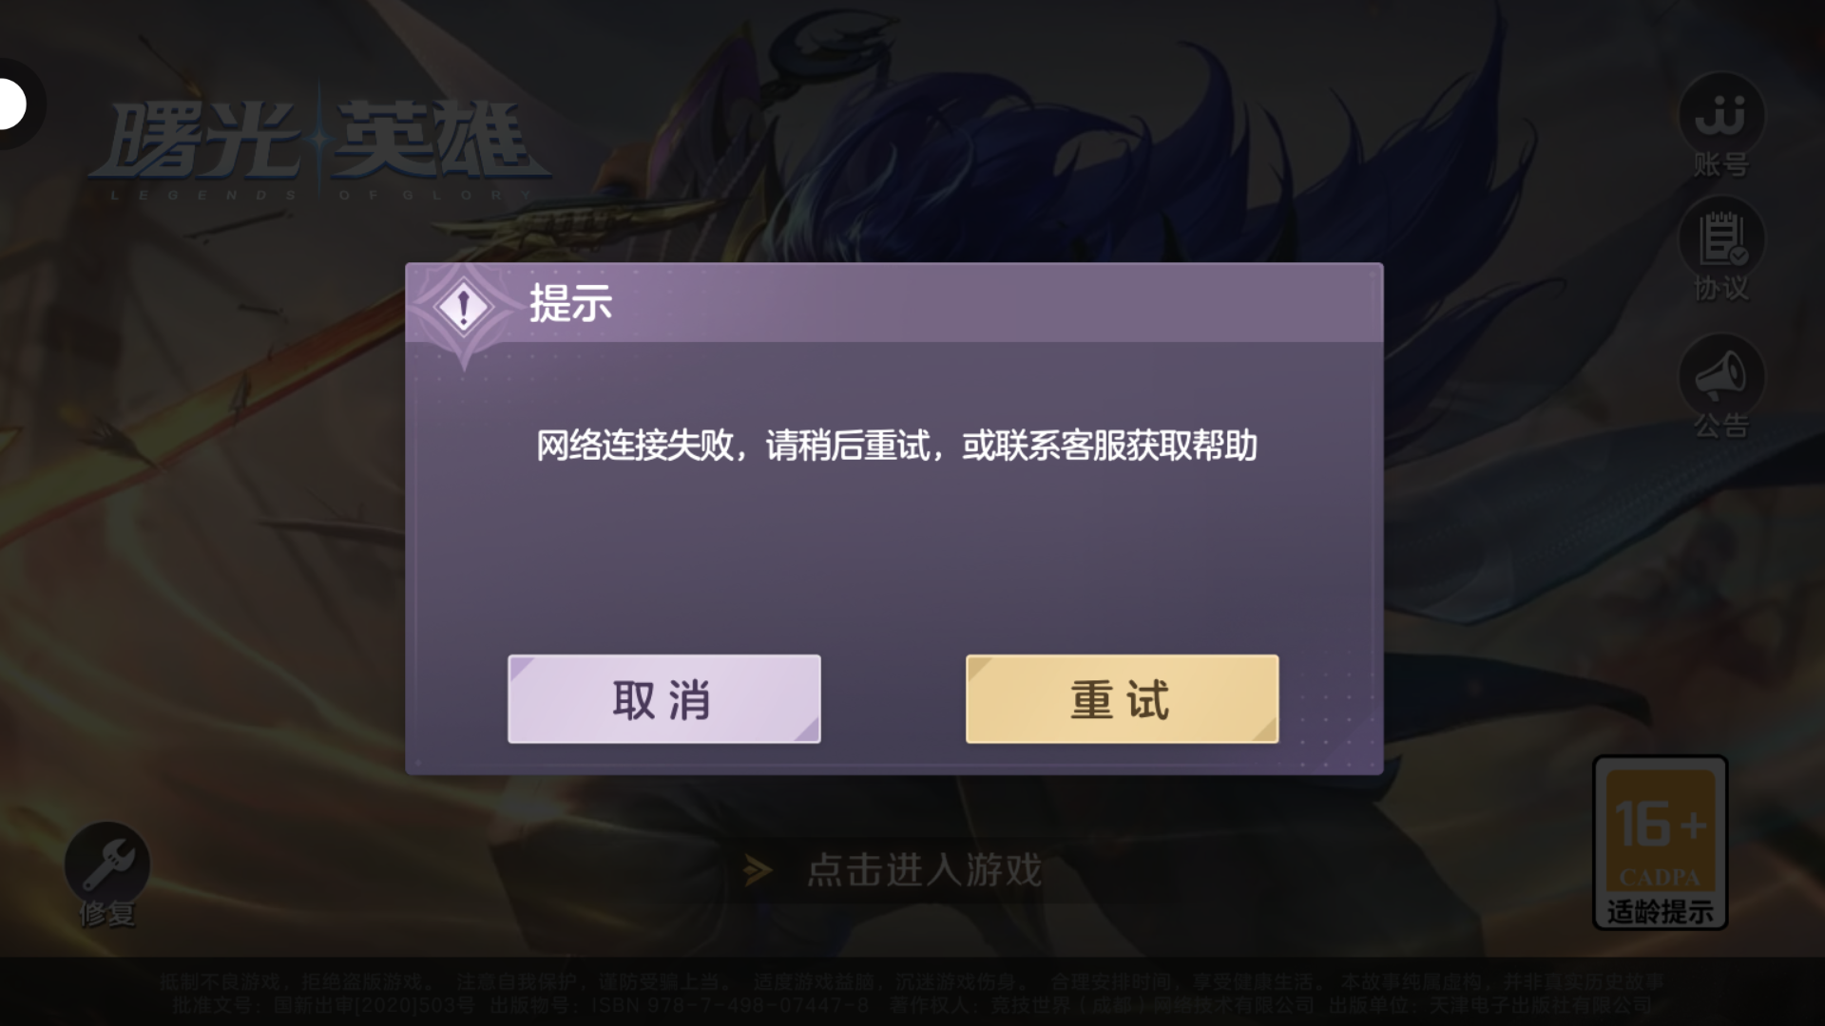The width and height of the screenshot is (1825, 1026).
Task: Click the arrow icon beside 点击进入游戏
Action: pos(758,870)
